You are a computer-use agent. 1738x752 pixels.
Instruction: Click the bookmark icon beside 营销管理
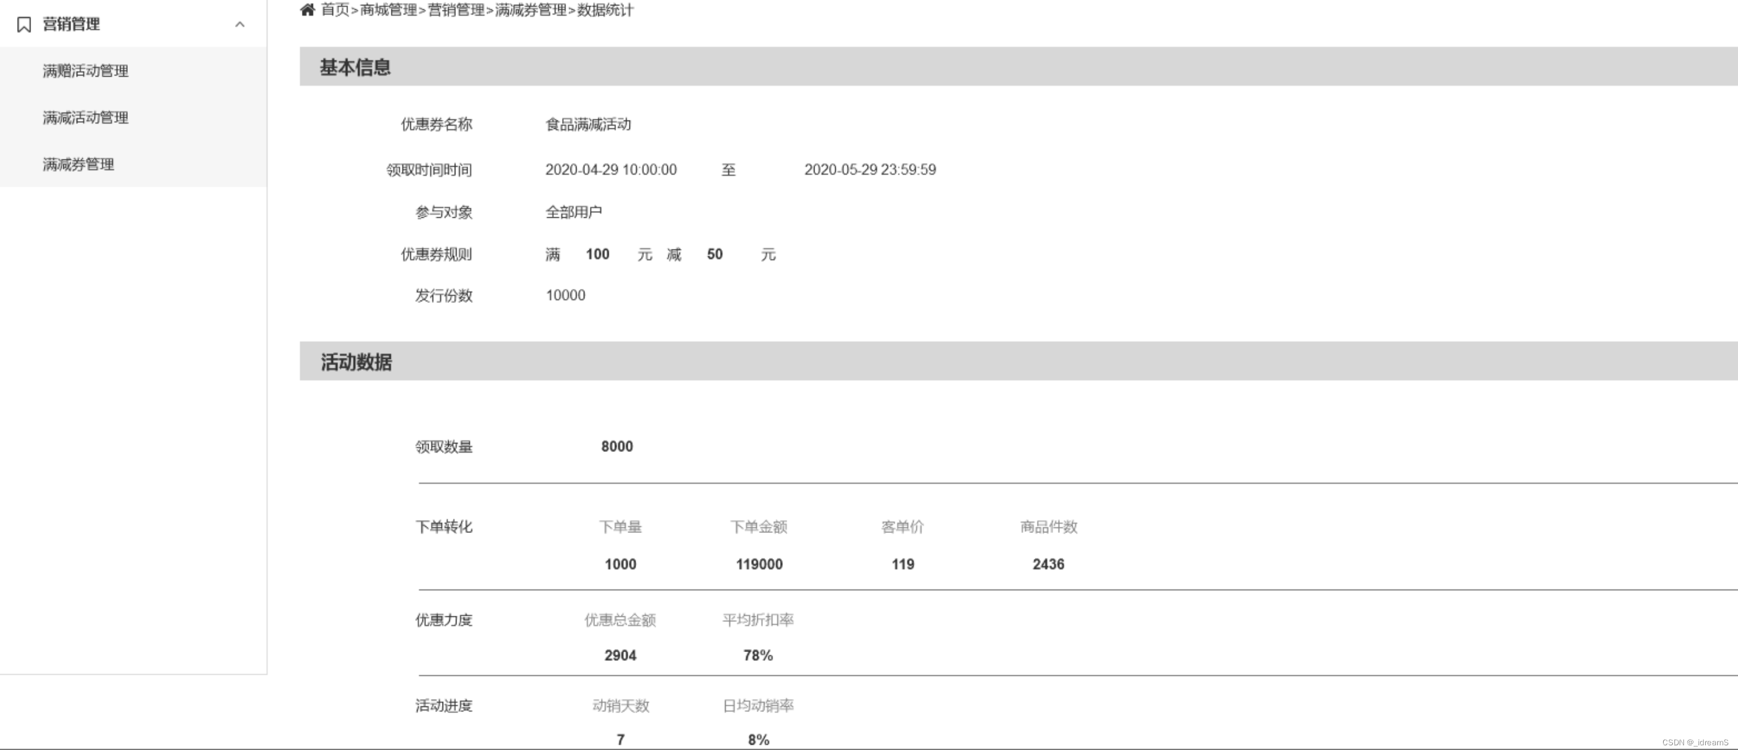click(24, 25)
